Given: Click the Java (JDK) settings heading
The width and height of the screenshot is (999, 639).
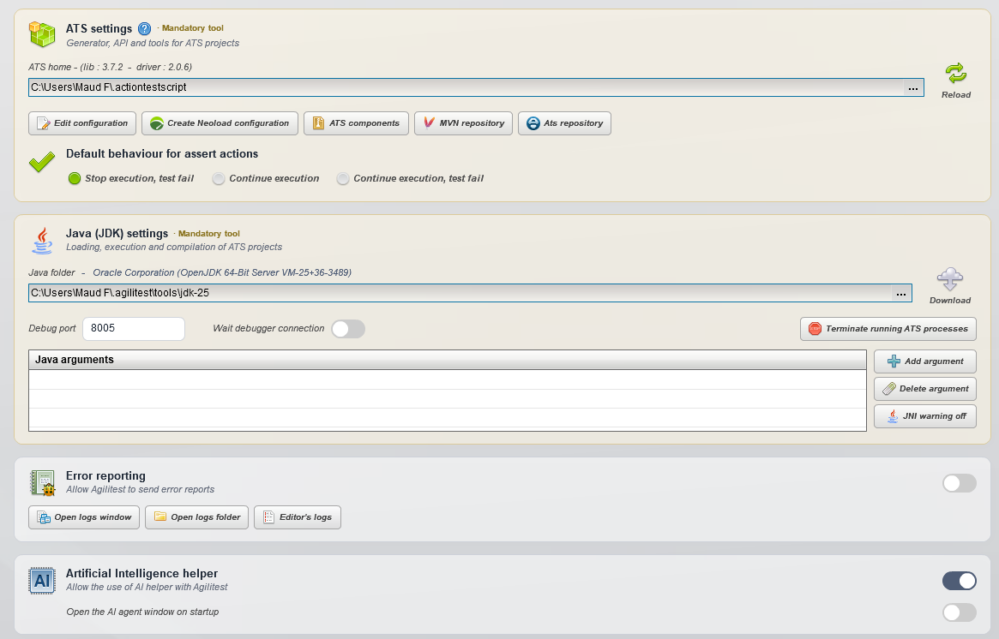Looking at the screenshot, I should tap(117, 234).
